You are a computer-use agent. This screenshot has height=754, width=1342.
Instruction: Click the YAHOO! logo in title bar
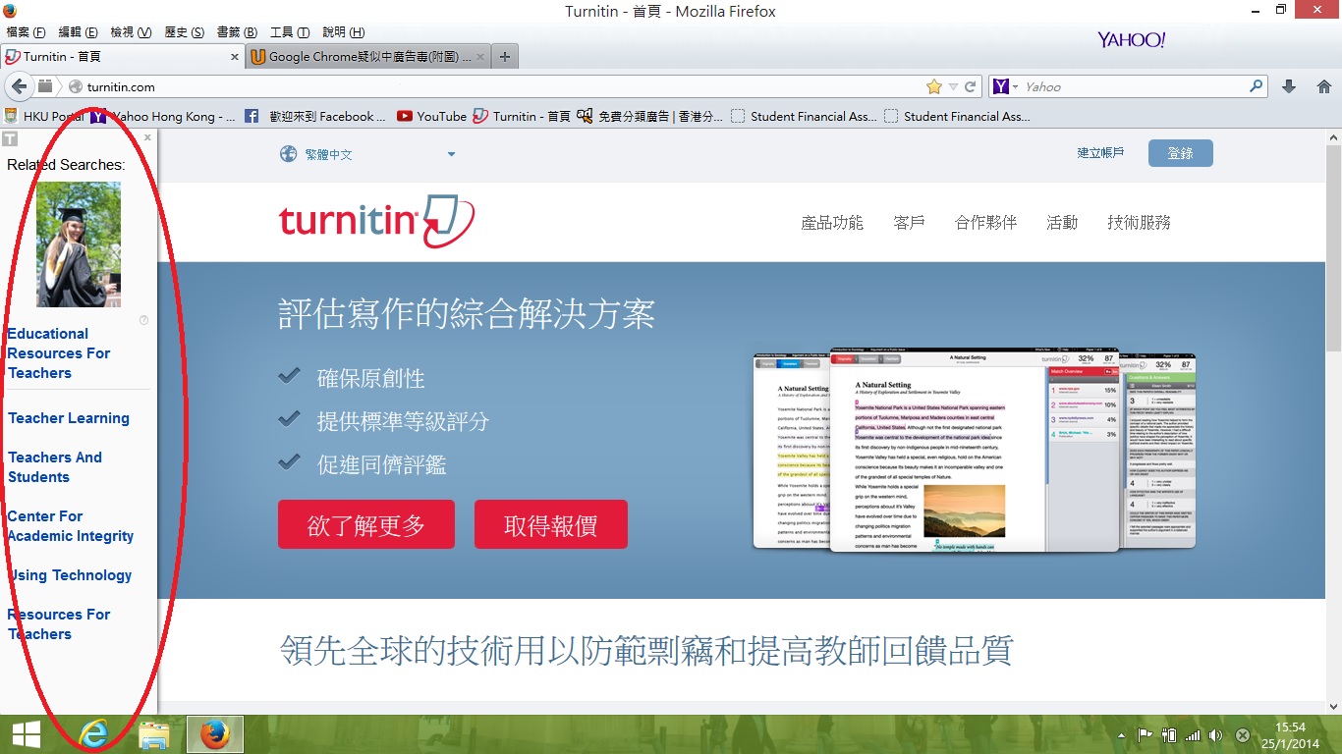(x=1131, y=39)
